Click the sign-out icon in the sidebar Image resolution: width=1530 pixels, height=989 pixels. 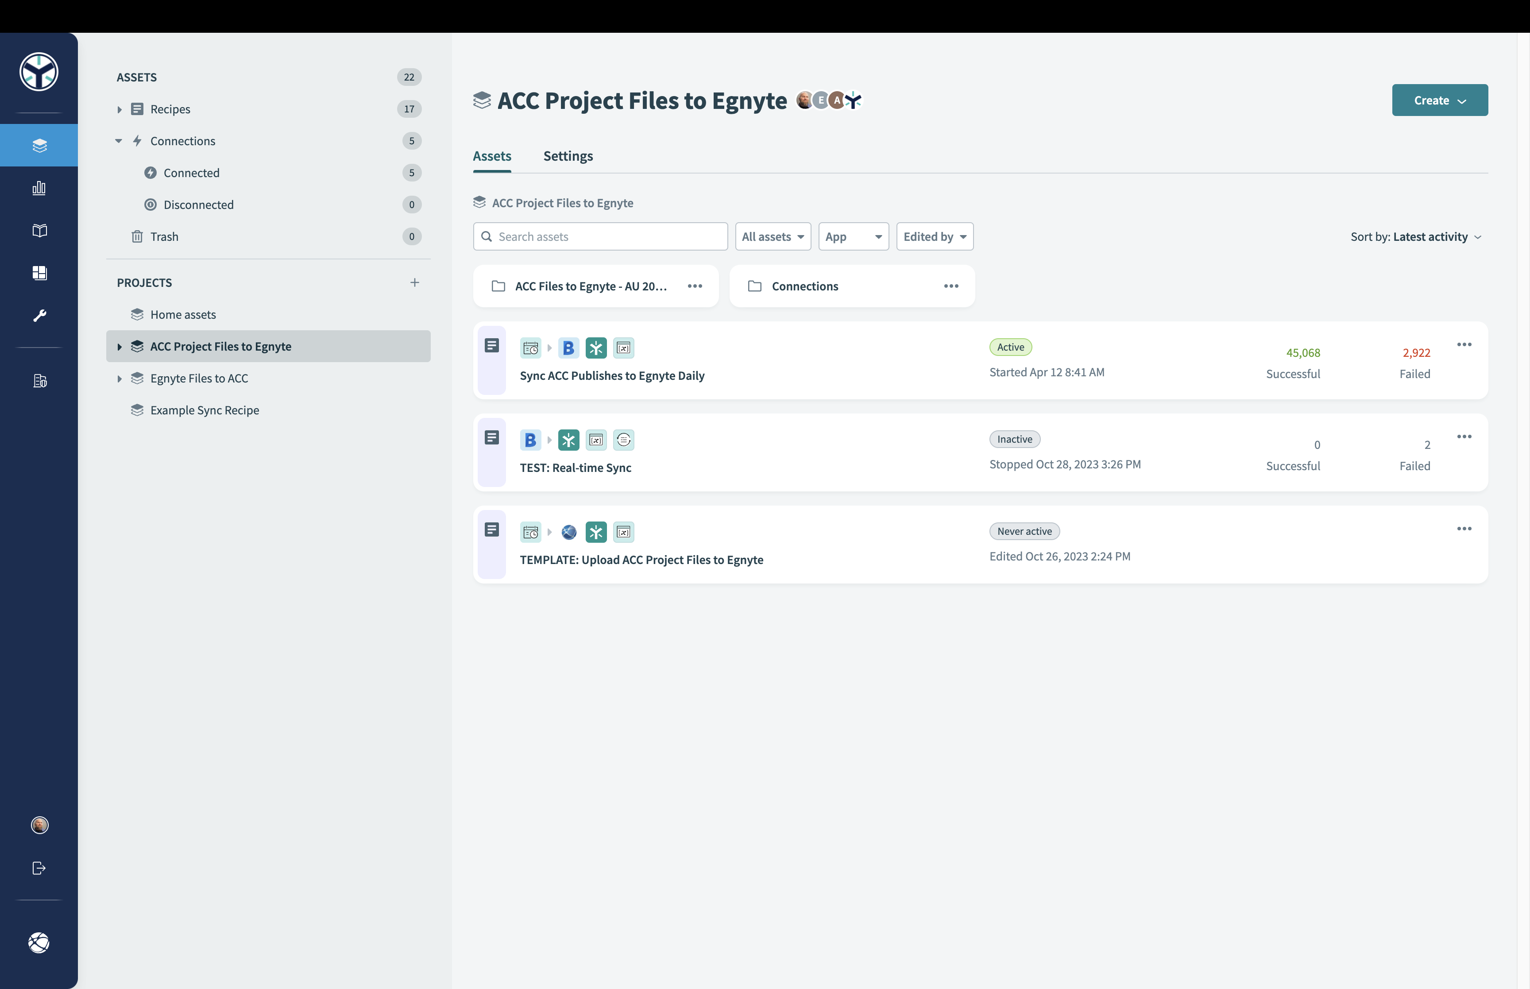tap(39, 868)
